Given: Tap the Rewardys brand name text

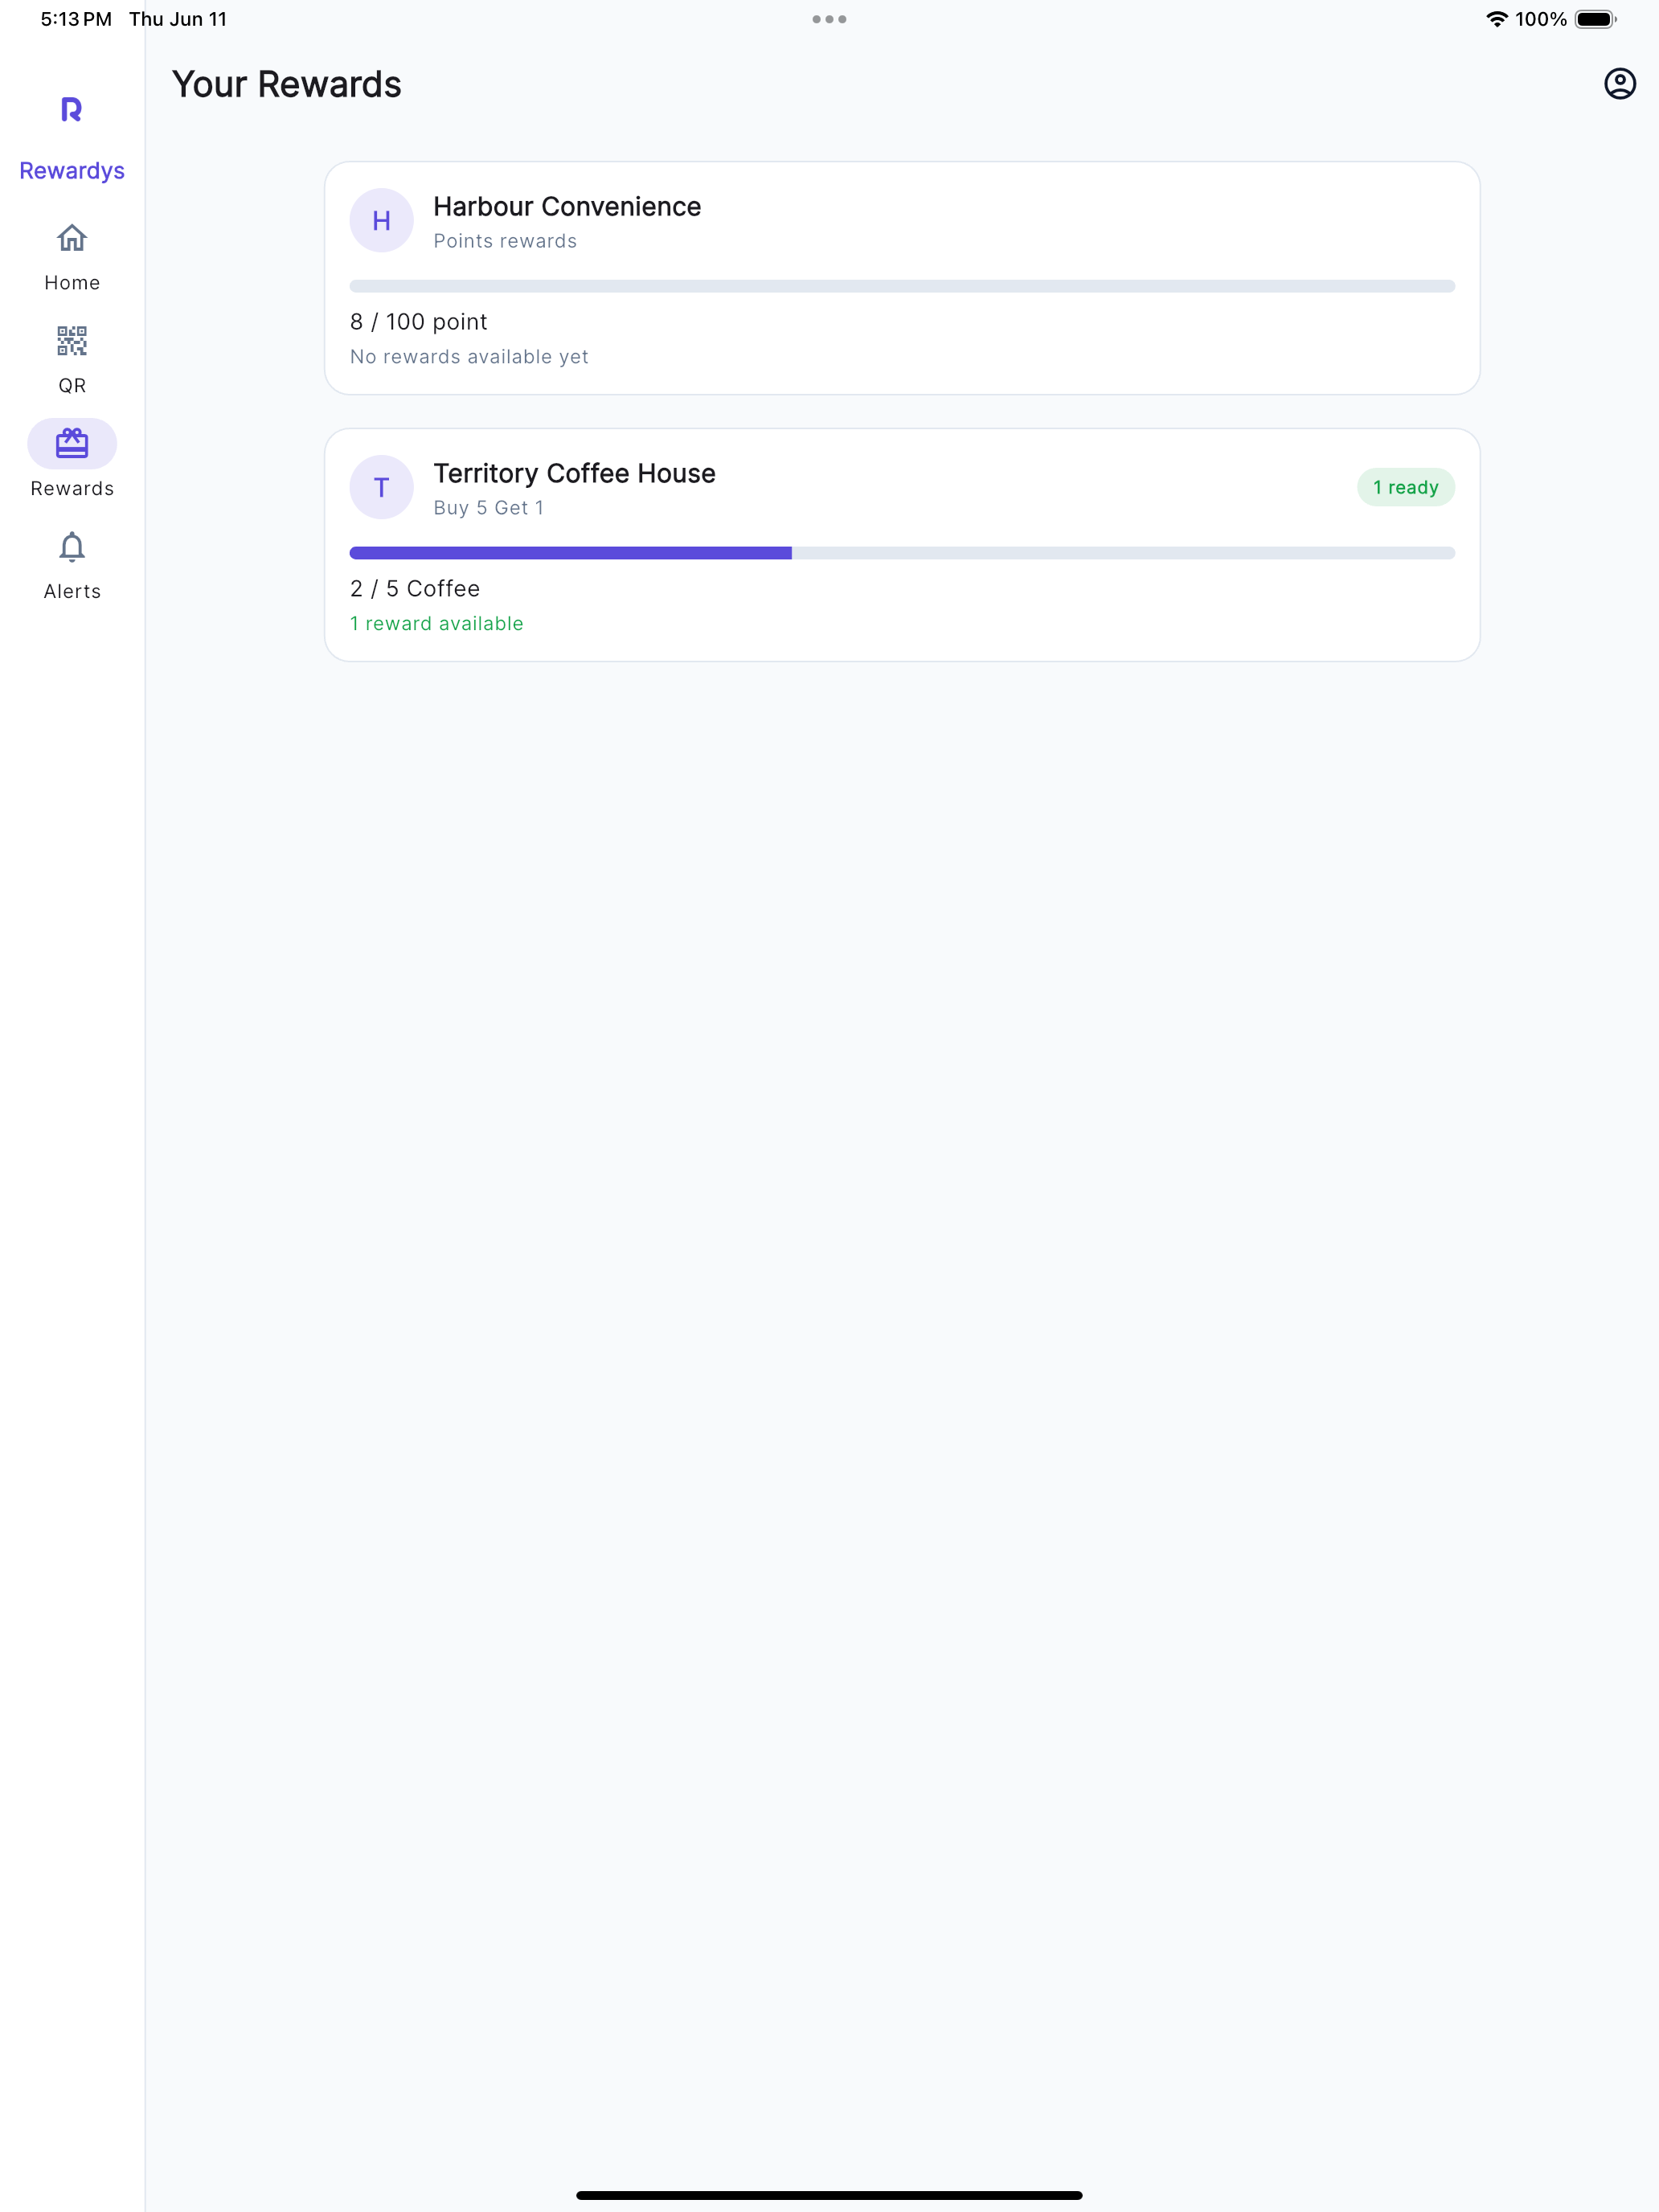Looking at the screenshot, I should (x=72, y=171).
